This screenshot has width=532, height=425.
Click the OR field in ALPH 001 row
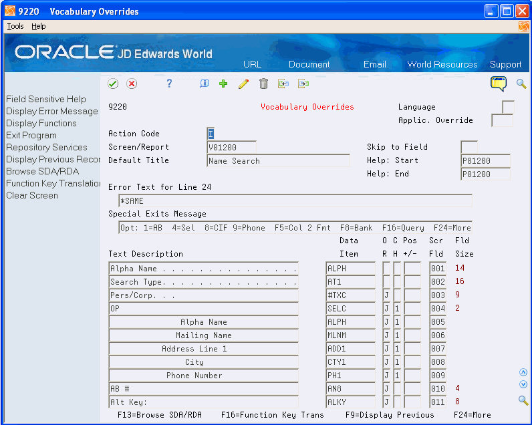pos(386,268)
